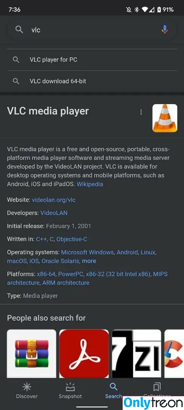Select the WinRAR books thumbnail
Image resolution: width=184 pixels, height=410 pixels.
click(x=31, y=353)
